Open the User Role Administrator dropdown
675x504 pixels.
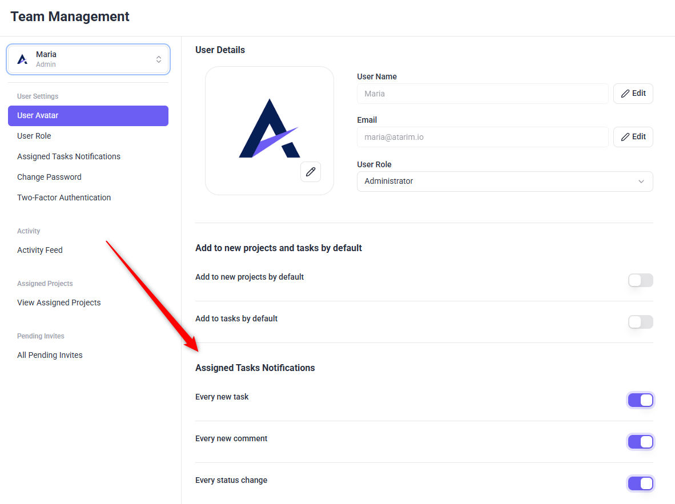tap(504, 182)
